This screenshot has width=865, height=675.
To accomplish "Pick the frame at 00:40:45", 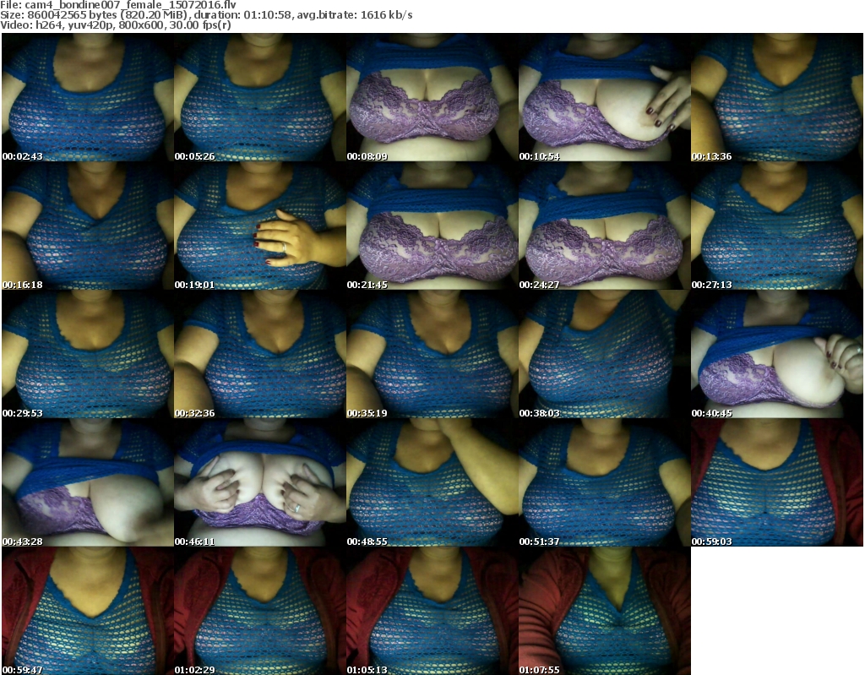I will click(x=777, y=354).
